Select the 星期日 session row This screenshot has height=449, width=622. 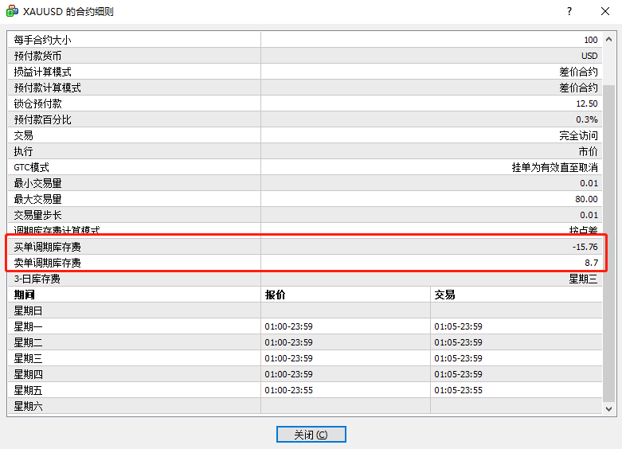click(x=305, y=310)
